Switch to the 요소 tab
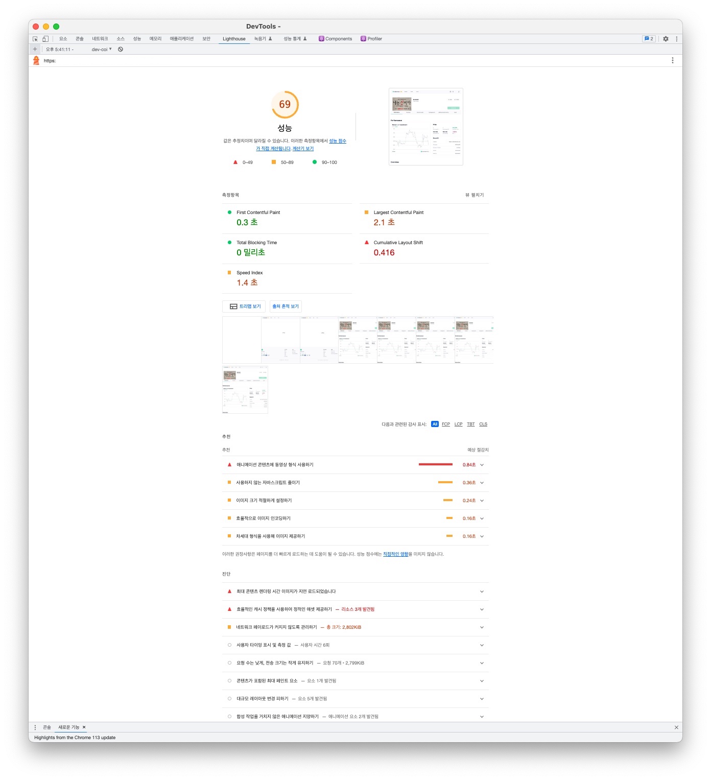The image size is (711, 780). [x=63, y=39]
